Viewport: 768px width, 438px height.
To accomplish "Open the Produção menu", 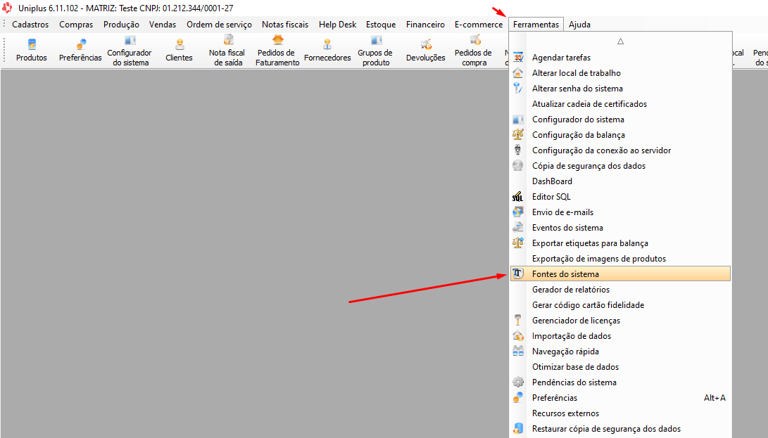I will click(x=121, y=25).
